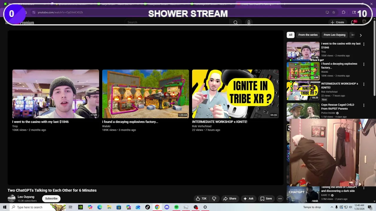Focus the YouTube search field

click(177, 22)
